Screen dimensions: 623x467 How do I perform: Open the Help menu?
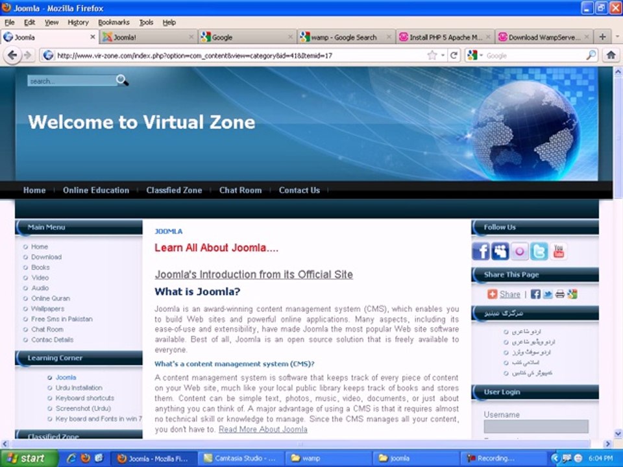169,22
